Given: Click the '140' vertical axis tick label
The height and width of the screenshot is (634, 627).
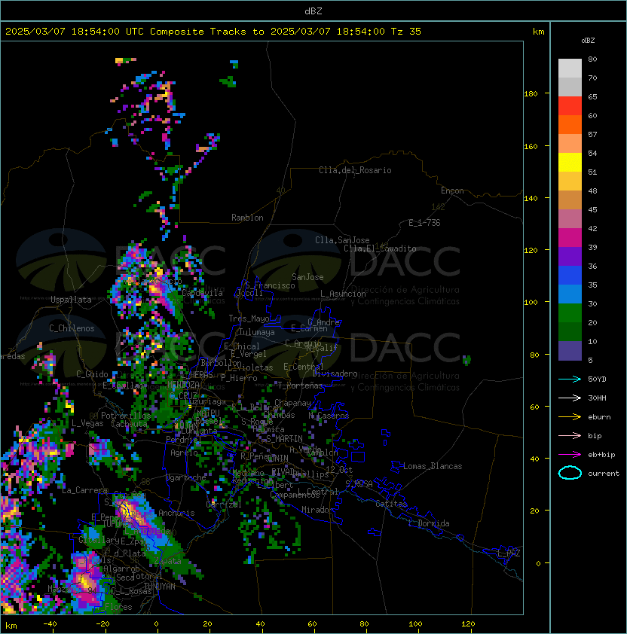Looking at the screenshot, I should pos(531,198).
